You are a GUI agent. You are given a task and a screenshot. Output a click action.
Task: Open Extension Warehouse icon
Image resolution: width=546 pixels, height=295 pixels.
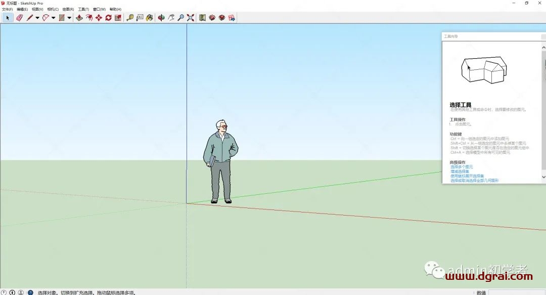click(x=222, y=18)
